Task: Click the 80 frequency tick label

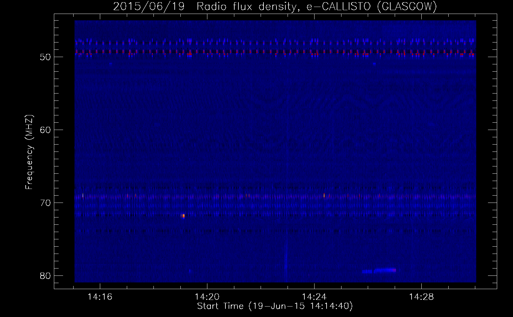Action: click(x=45, y=276)
